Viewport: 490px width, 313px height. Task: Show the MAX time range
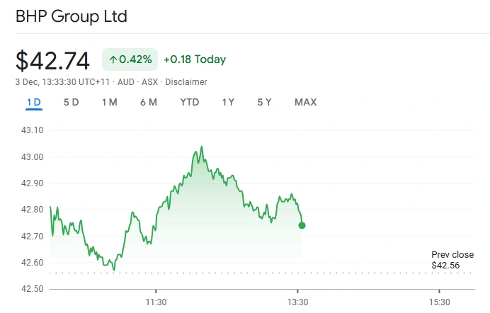click(305, 102)
